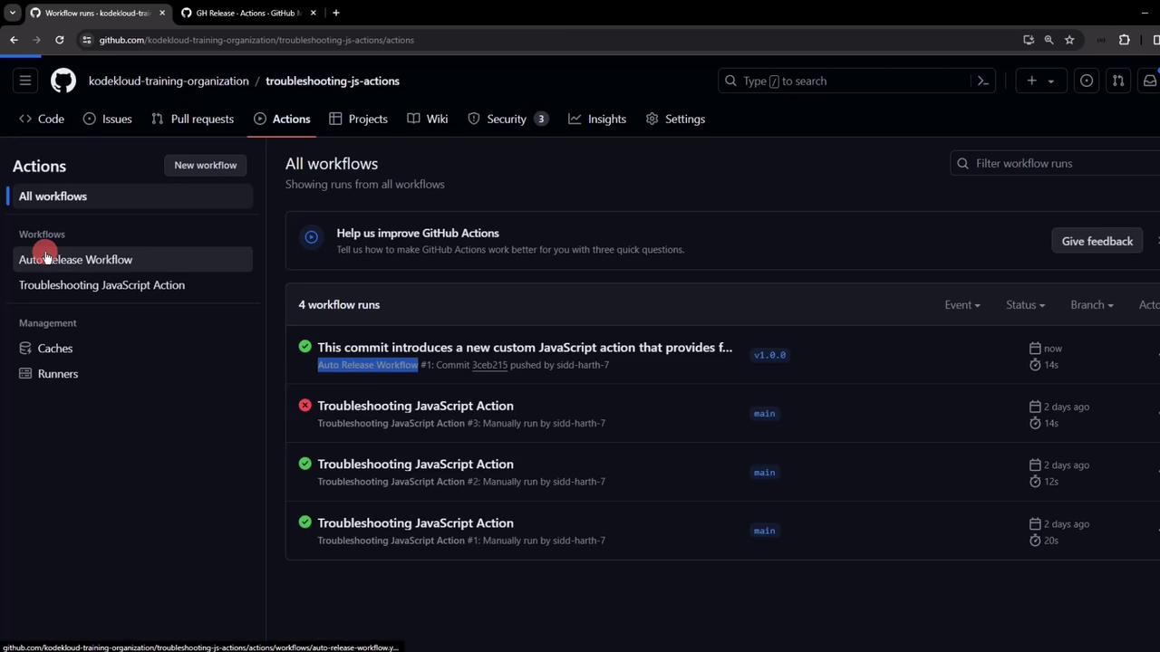Image resolution: width=1160 pixels, height=652 pixels.
Task: Open the Event filter dropdown
Action: (962, 305)
